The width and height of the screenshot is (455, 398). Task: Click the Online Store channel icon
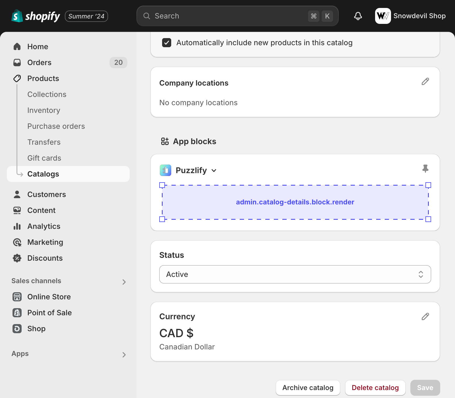point(17,297)
